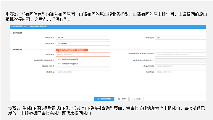Image resolution: width=213 pixels, height=120 pixels.
Task: Click the 凭证号码 input field
Action: pos(180,72)
